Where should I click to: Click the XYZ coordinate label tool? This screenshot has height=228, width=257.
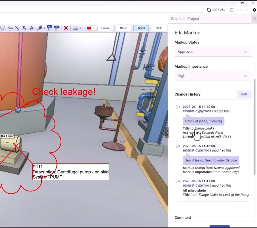tap(50, 28)
